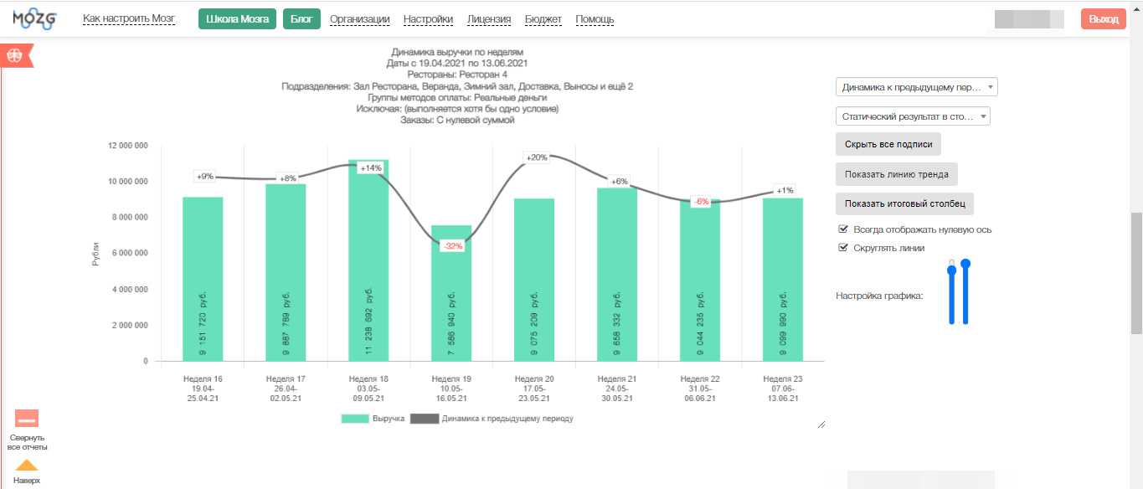Toggle the gray 'Динамика к предыдущему периоду' legend swatch
Image resolution: width=1143 pixels, height=489 pixels.
(x=425, y=418)
